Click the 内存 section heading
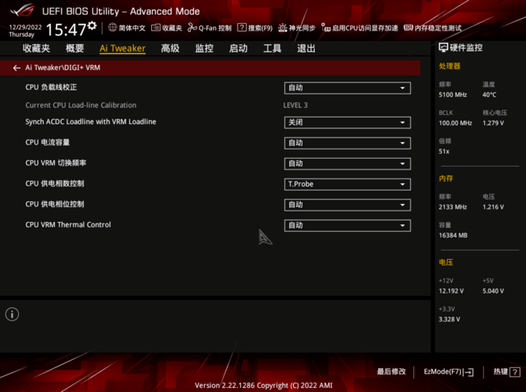 445,178
